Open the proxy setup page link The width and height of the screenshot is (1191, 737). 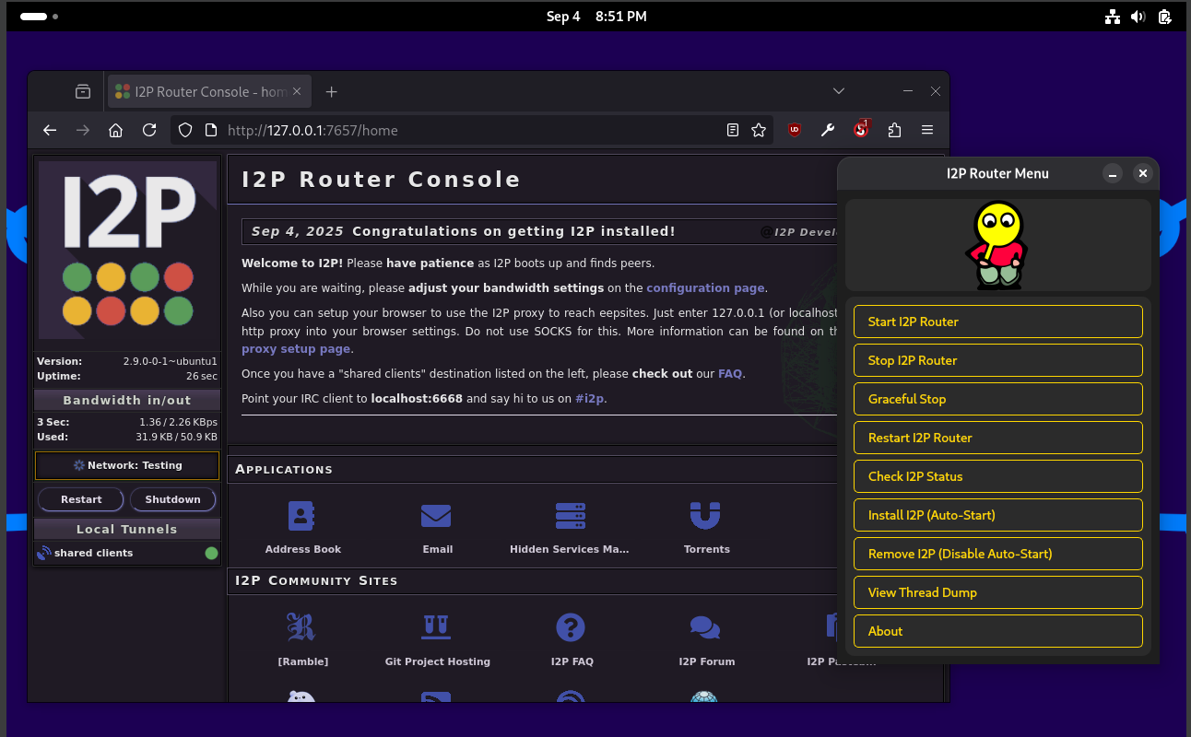pos(296,349)
